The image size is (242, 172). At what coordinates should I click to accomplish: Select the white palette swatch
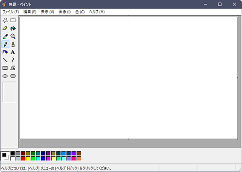click(x=13, y=158)
